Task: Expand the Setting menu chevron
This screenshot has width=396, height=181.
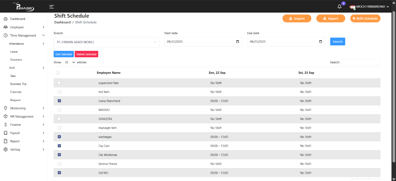Action: point(43,149)
